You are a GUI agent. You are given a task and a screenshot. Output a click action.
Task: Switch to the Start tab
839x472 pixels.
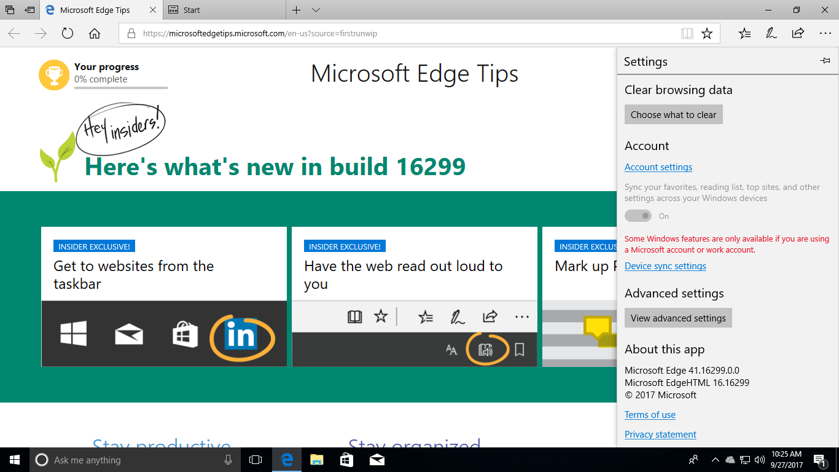[224, 10]
